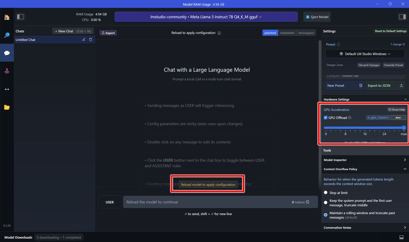The width and height of the screenshot is (409, 242).
Task: Click the GPU offload slider handle
Action: tap(404, 128)
